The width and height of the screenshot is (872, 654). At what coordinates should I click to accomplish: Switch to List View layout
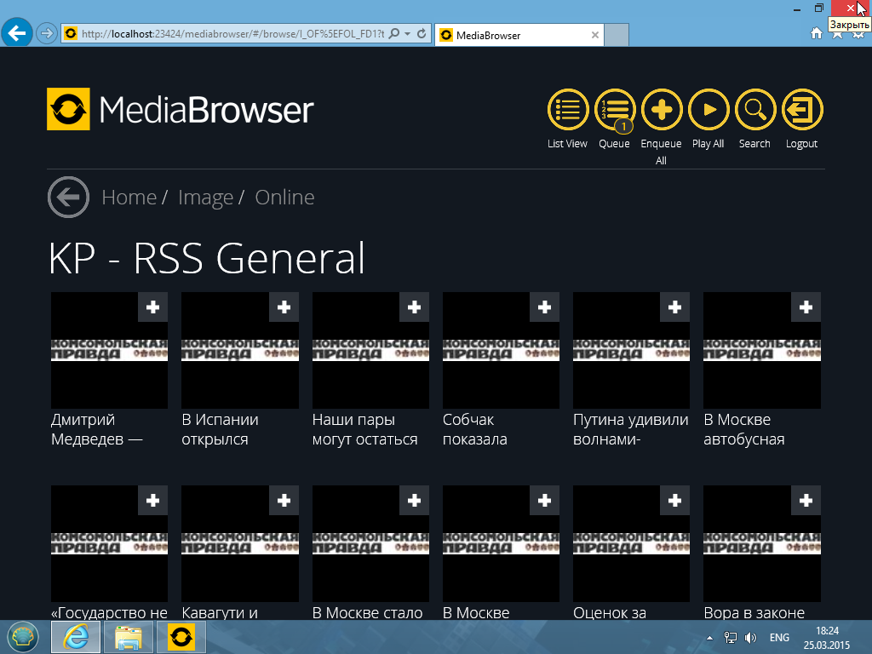[567, 110]
